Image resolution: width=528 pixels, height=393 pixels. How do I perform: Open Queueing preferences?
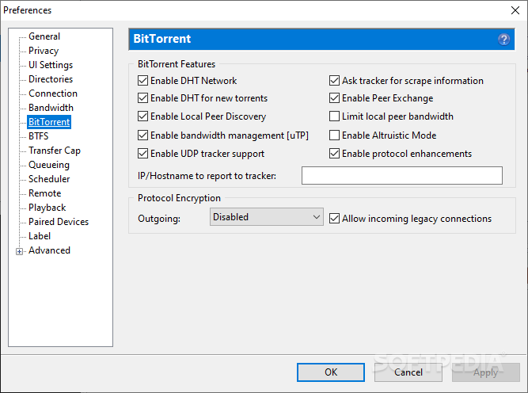[49, 165]
